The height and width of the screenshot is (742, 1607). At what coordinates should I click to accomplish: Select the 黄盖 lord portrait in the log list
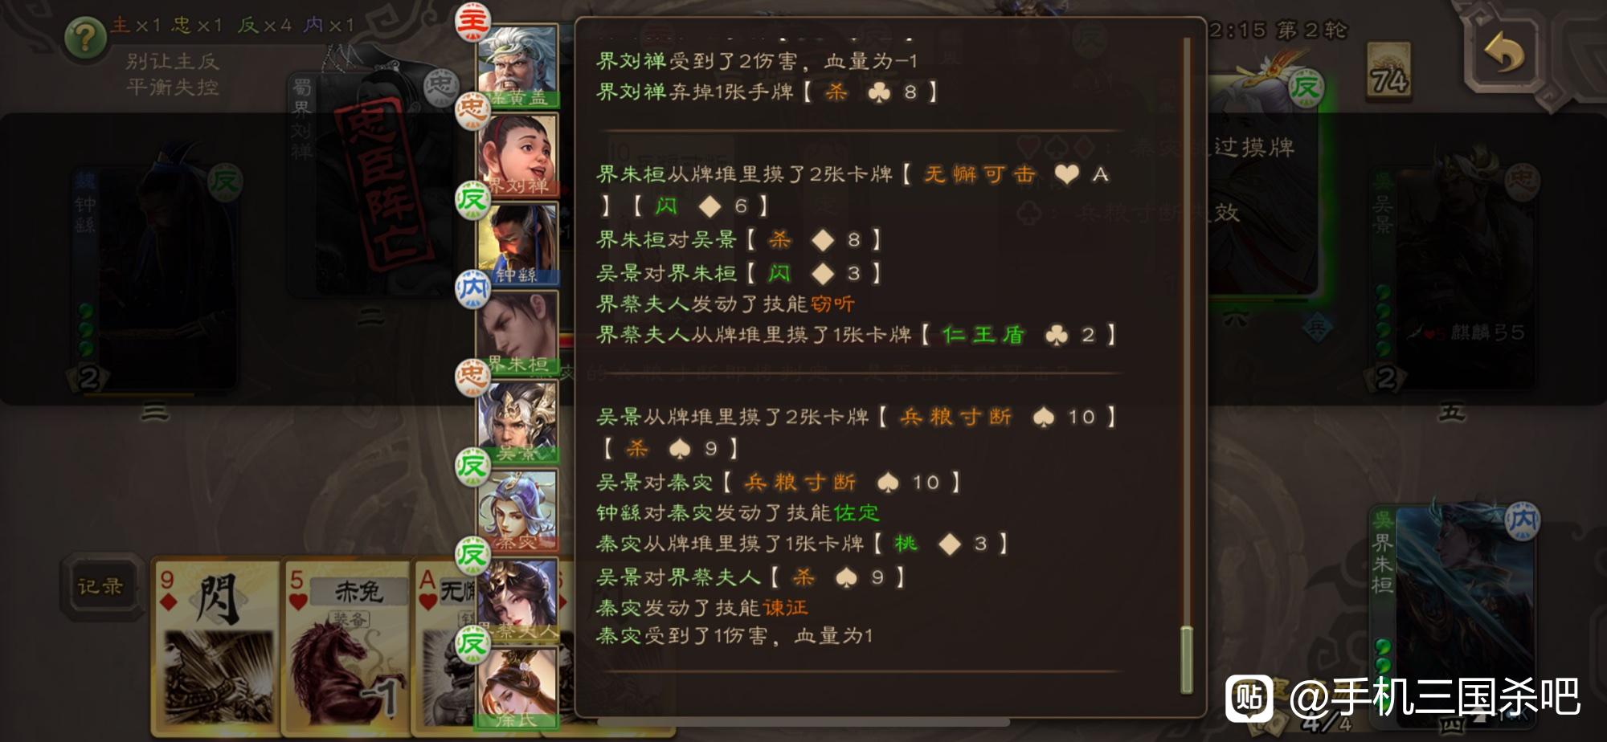pyautogui.click(x=518, y=66)
